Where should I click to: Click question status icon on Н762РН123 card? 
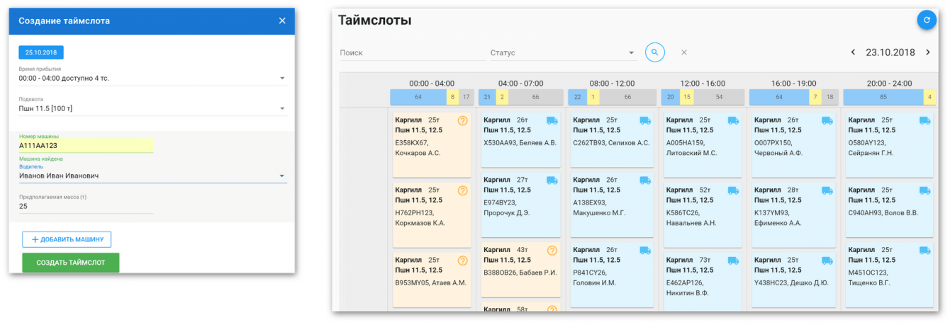coord(462,190)
